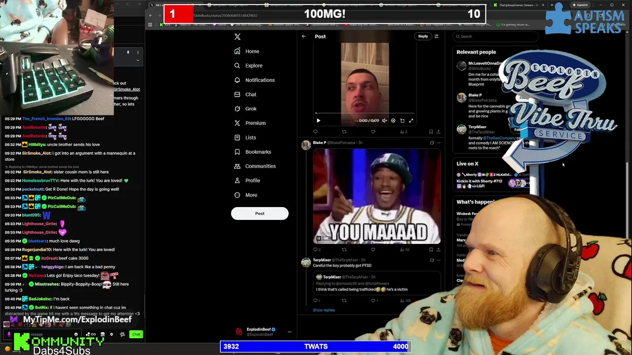
Task: Open TerpMiser reply profile avatar
Action: click(x=306, y=262)
